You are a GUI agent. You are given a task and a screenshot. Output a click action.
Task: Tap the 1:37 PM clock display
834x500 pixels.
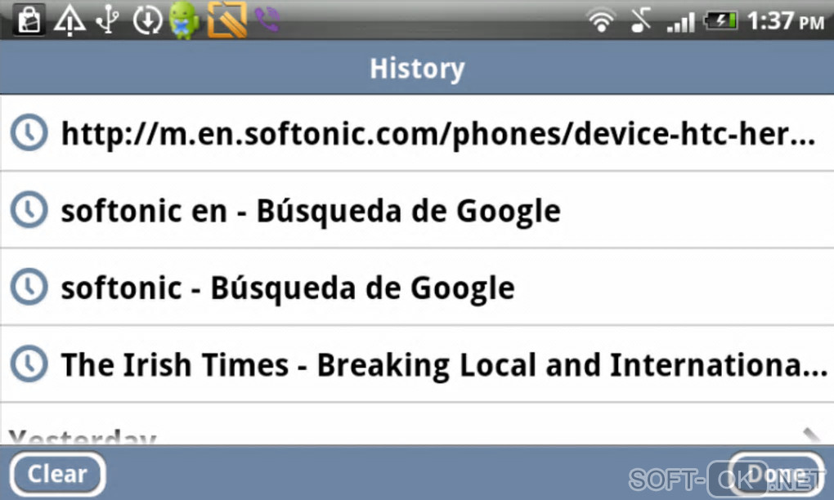click(786, 21)
